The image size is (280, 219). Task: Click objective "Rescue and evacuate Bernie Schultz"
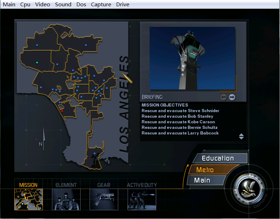click(180, 127)
